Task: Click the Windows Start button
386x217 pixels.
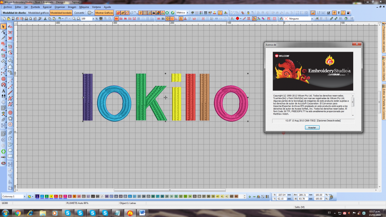Action: [x=5, y=213]
